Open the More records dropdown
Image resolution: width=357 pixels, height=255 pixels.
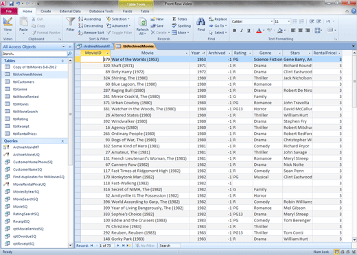tap(181, 33)
